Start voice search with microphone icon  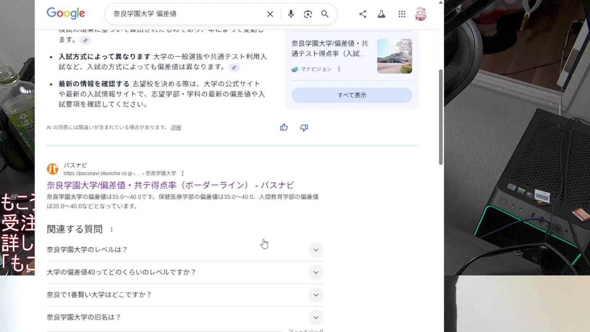[291, 14]
